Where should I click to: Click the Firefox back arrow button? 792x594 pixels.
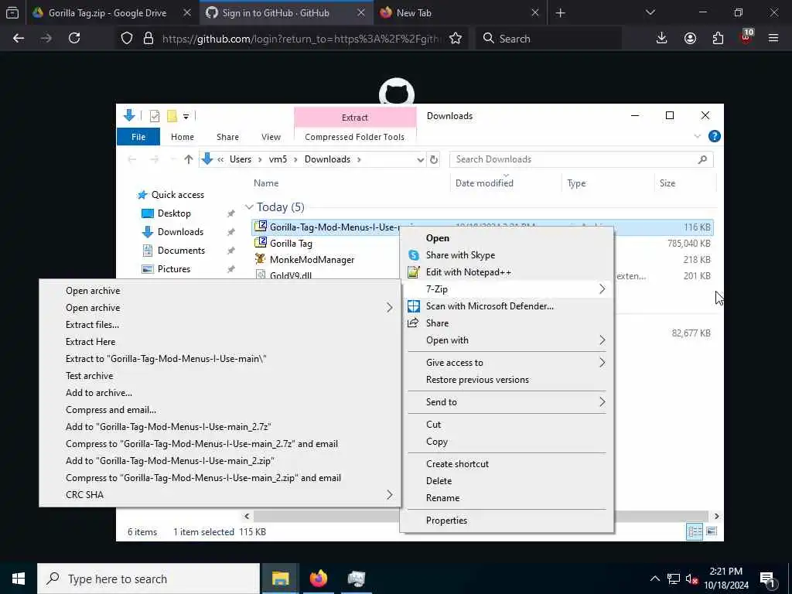19,39
